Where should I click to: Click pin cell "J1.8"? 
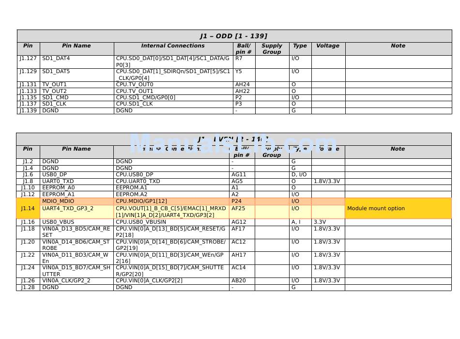click(28, 182)
